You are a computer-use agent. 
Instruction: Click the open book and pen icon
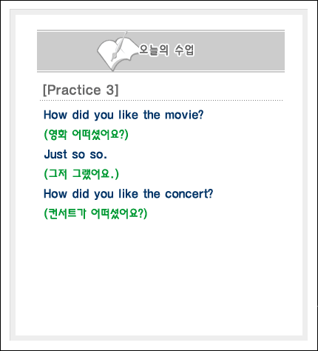pos(118,51)
